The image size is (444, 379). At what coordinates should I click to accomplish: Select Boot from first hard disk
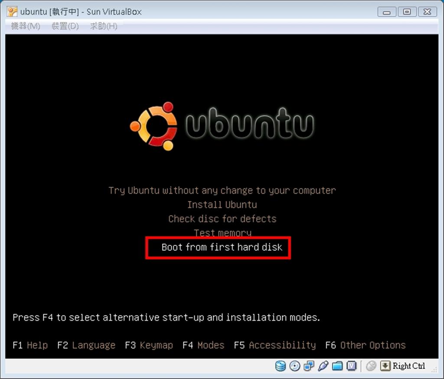[x=222, y=247]
